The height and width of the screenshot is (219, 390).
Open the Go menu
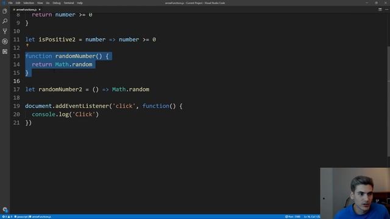(48, 3)
